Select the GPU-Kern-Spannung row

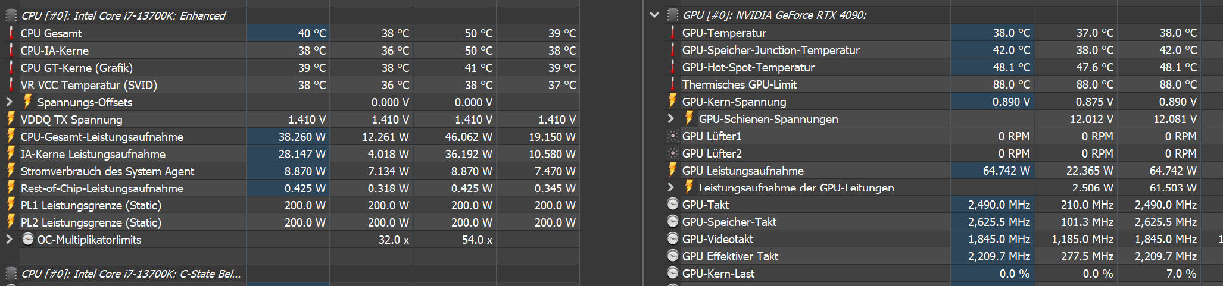point(944,102)
